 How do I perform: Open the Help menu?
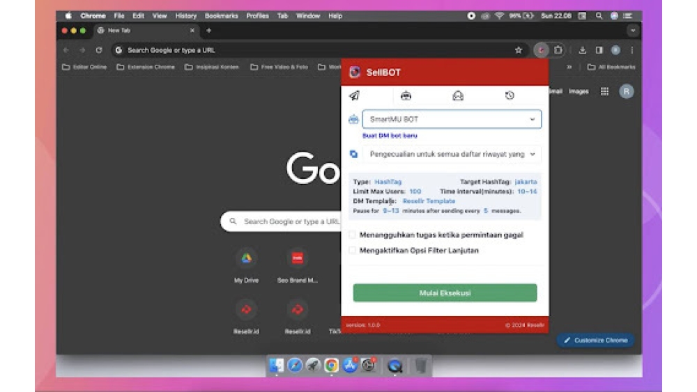[335, 15]
